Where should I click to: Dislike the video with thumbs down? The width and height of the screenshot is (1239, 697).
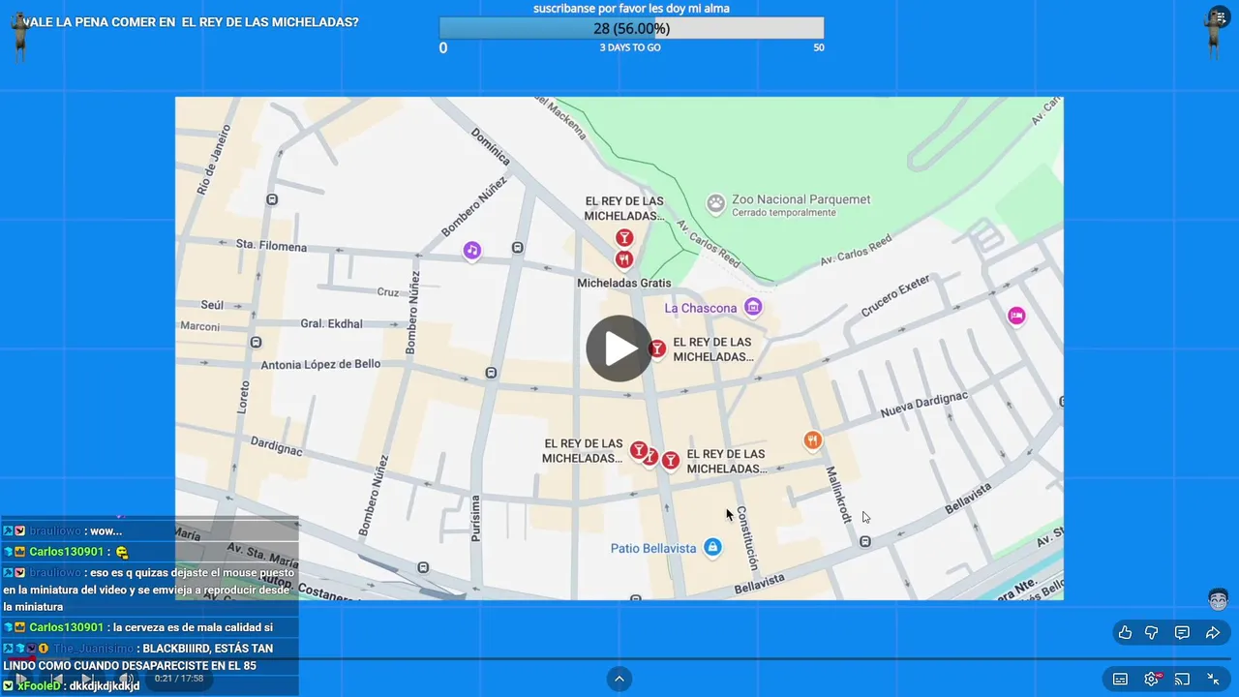click(1152, 633)
